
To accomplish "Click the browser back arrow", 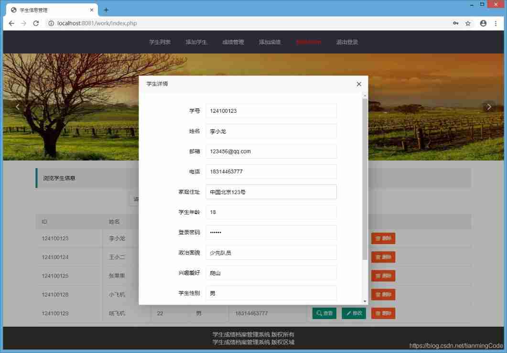I will [x=11, y=23].
